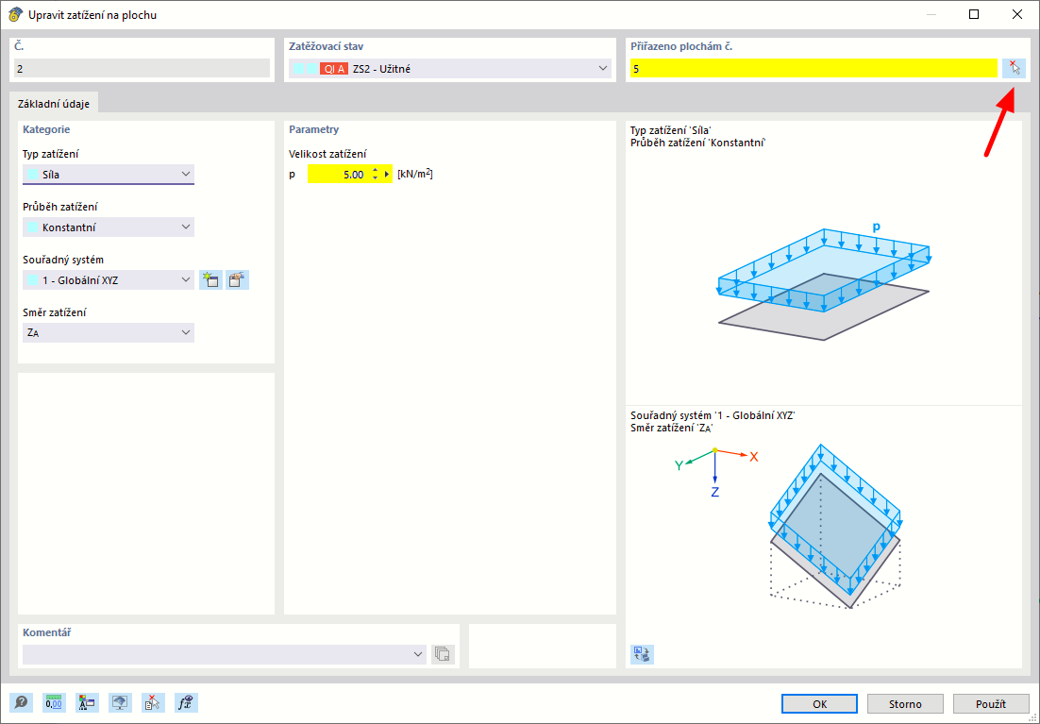
Task: Click the document with red-X cursor icon
Action: pos(153,703)
